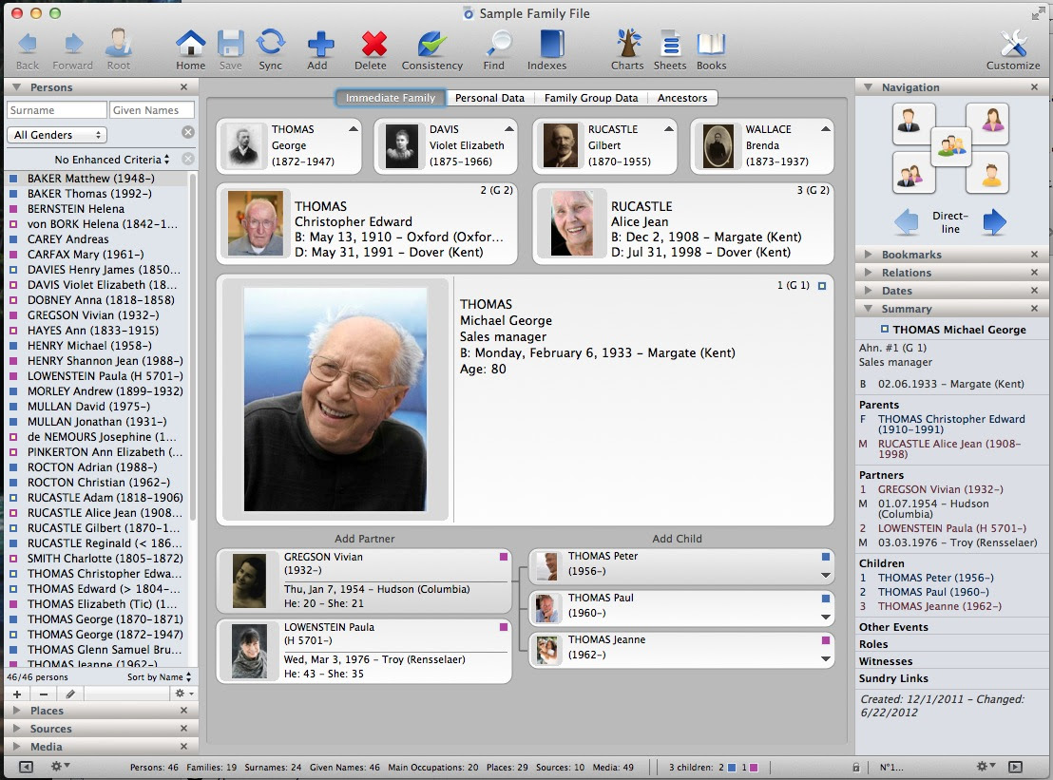Open the Sheets toolbar icon
Viewport: 1053px width, 780px height.
pyautogui.click(x=670, y=44)
